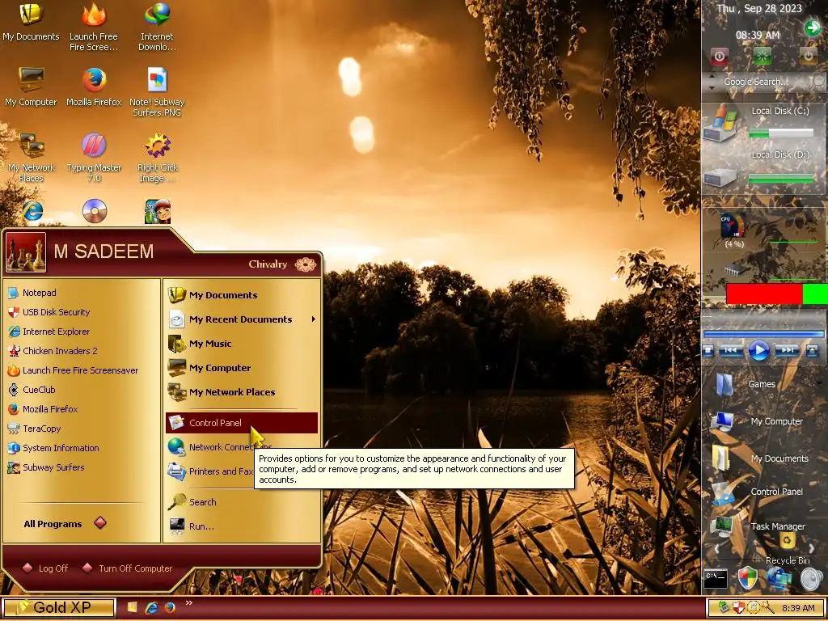Click the media player stop button
Screen dimensions: 828x621
(708, 351)
